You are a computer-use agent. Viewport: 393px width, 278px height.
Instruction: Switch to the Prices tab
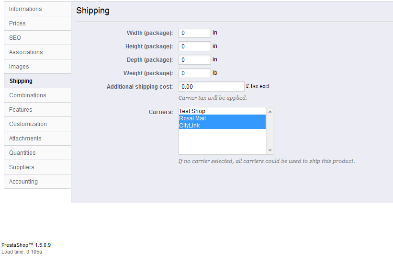38,23
